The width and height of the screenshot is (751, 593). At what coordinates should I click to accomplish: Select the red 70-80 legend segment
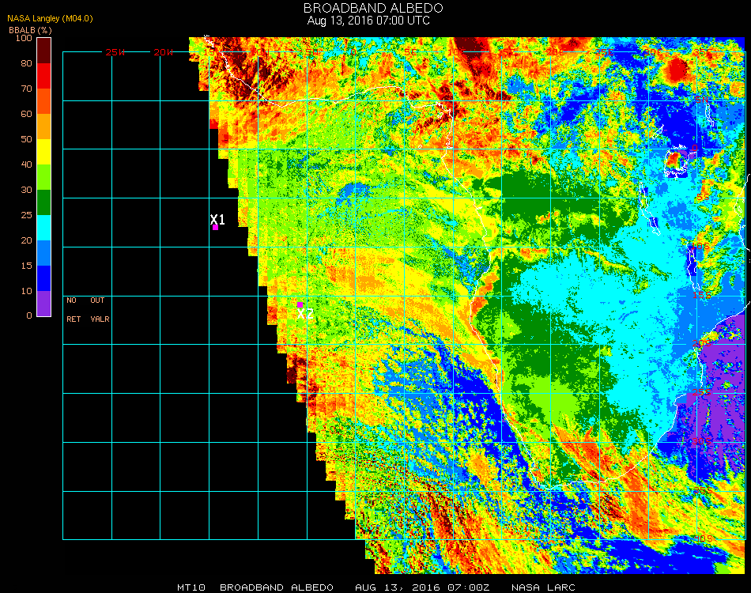click(43, 76)
